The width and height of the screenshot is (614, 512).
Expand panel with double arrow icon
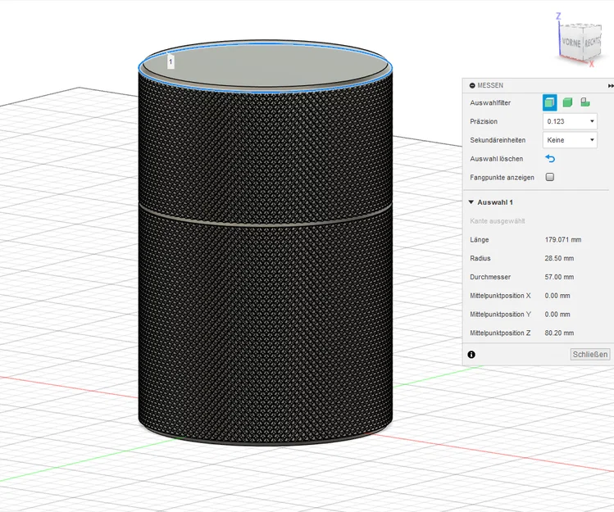click(611, 85)
